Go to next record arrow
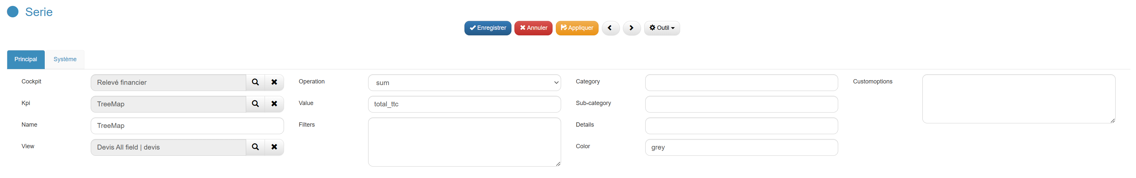 [631, 28]
